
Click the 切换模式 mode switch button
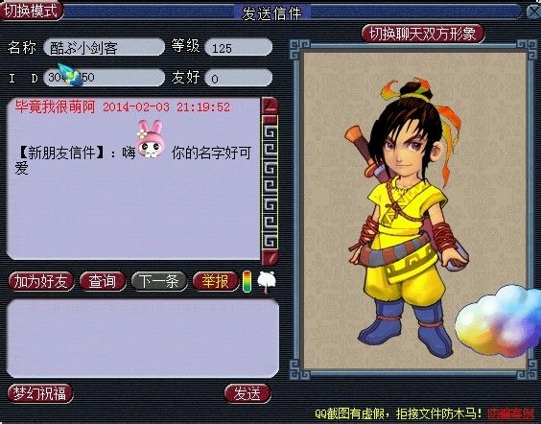[32, 11]
